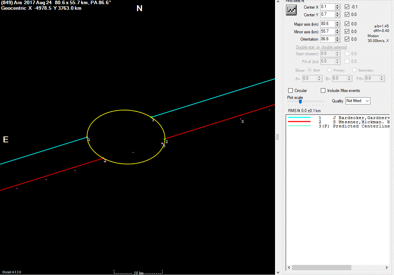Select observer row 1 J Bardecker

coord(338,118)
